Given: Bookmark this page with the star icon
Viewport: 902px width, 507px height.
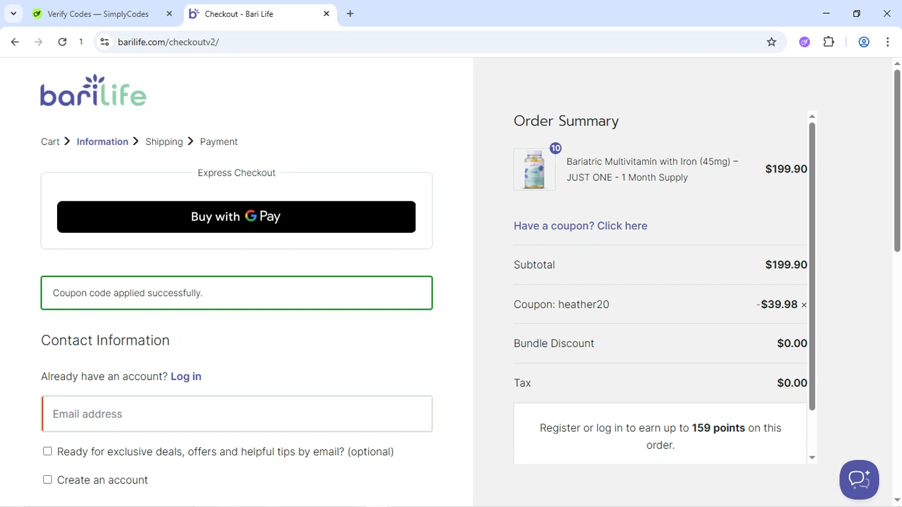Looking at the screenshot, I should pos(772,42).
